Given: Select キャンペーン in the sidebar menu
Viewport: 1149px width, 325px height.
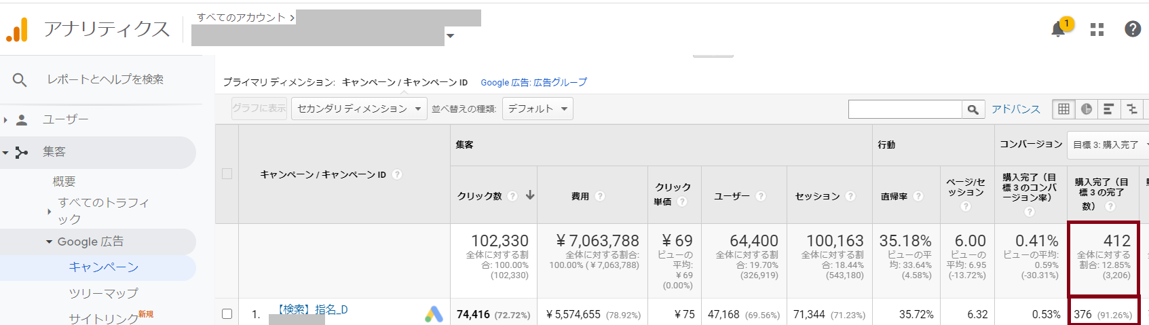Looking at the screenshot, I should coord(103,267).
